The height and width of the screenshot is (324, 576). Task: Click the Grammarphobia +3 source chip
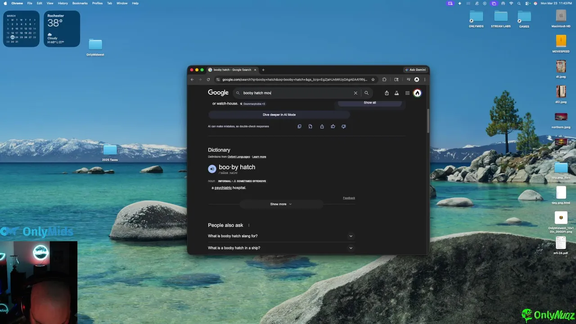click(252, 104)
